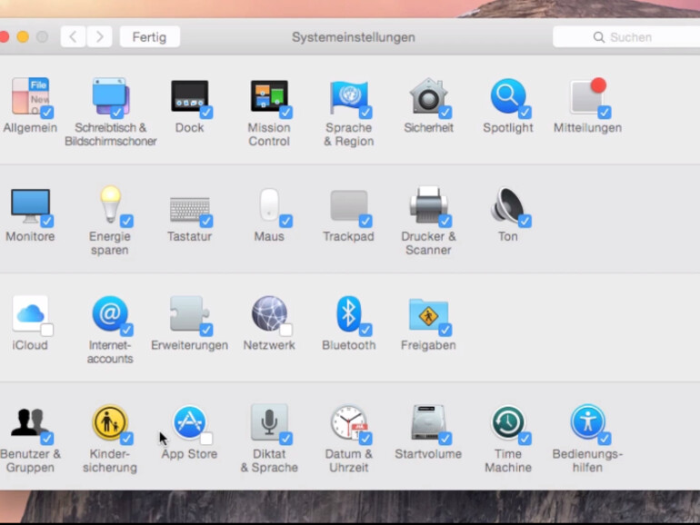The height and width of the screenshot is (525, 700).
Task: Click the "Erweiterungen" label text
Action: [189, 345]
